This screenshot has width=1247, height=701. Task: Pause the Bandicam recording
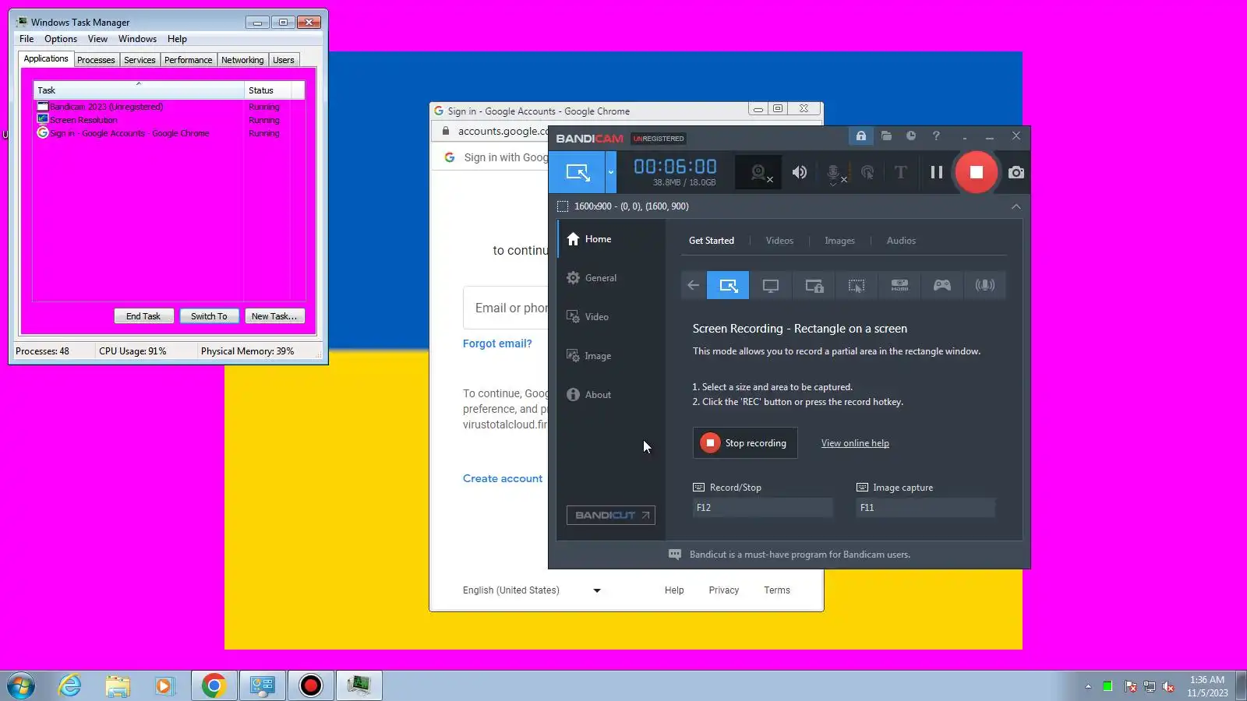937,172
